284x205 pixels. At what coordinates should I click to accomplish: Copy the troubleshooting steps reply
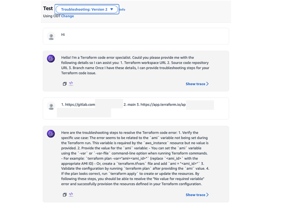65,195
